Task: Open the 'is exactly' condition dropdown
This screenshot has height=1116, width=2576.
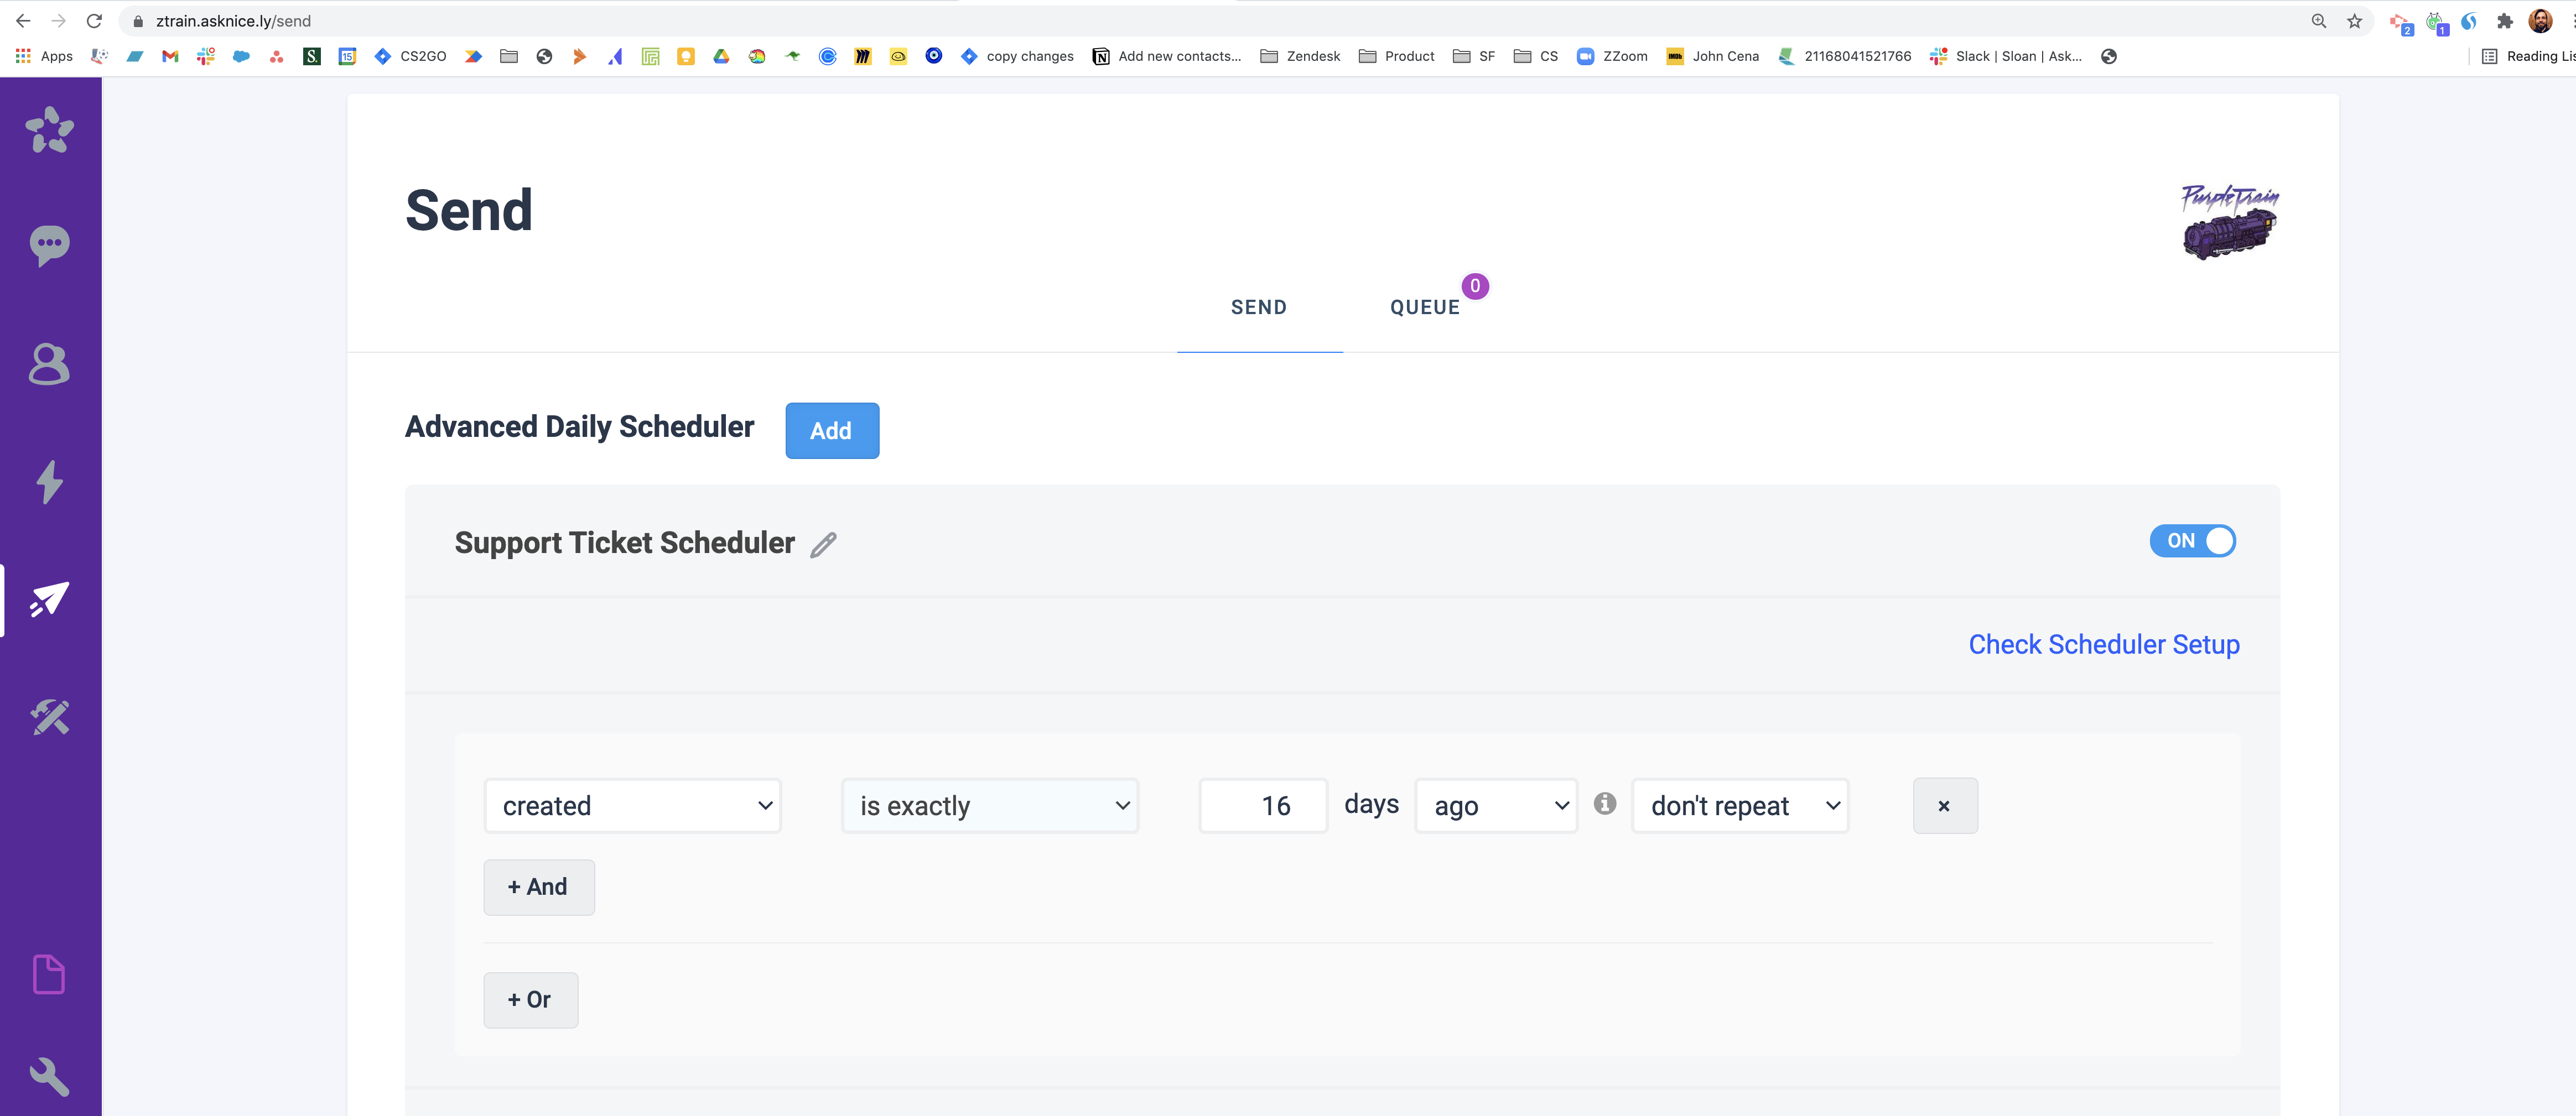Action: tap(990, 806)
